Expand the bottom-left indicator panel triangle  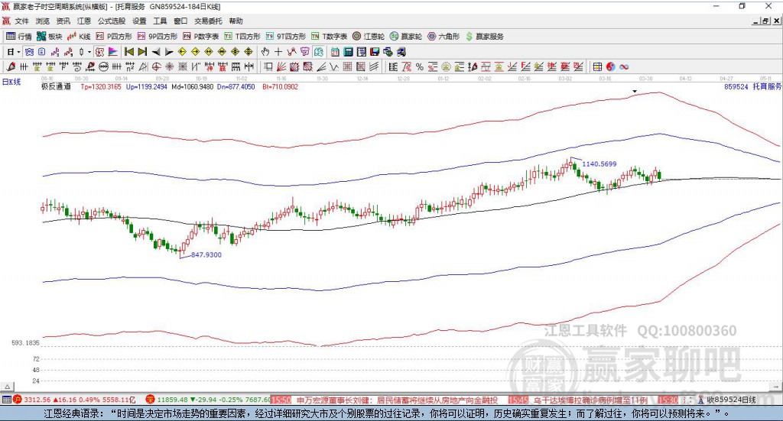7,387
